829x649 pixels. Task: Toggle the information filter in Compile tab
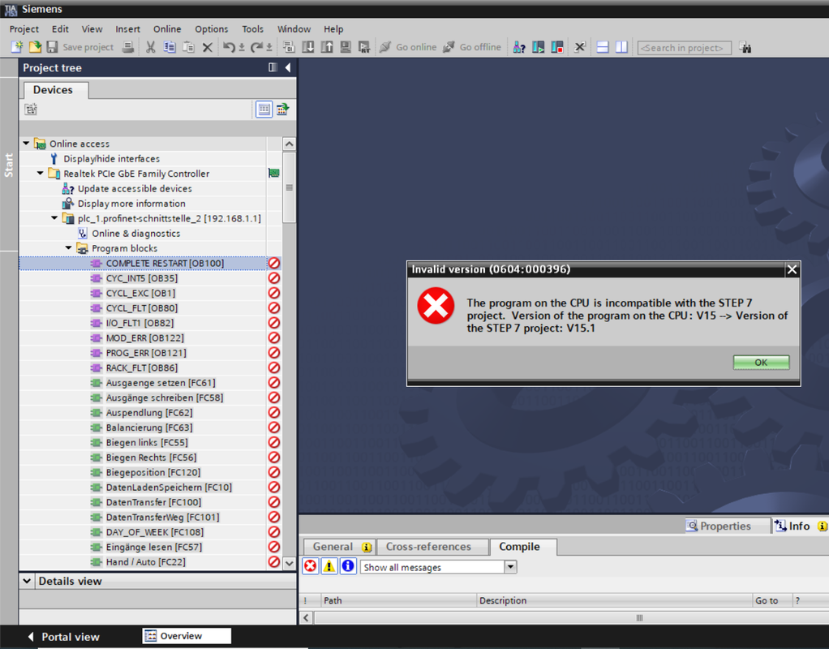[348, 566]
